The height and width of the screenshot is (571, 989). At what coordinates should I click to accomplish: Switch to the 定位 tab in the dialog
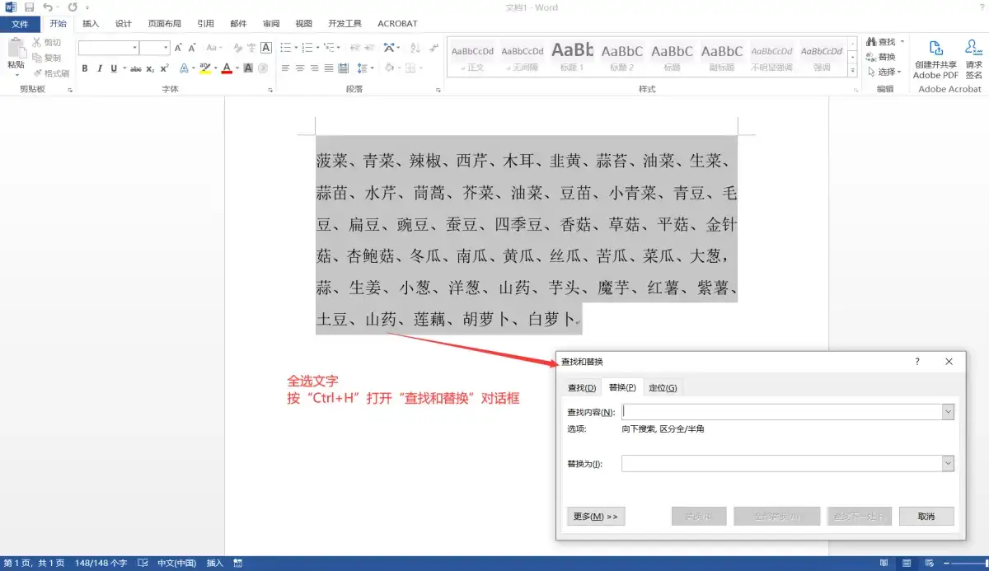[x=663, y=387]
